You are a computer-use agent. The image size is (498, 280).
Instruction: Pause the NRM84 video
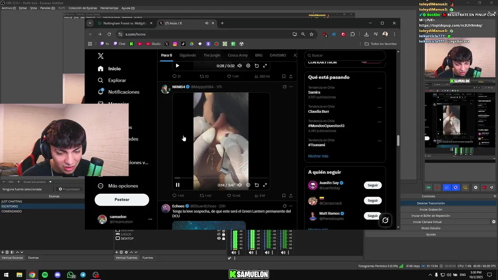click(x=177, y=185)
